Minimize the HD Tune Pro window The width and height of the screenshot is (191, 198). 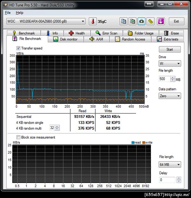pos(162,4)
